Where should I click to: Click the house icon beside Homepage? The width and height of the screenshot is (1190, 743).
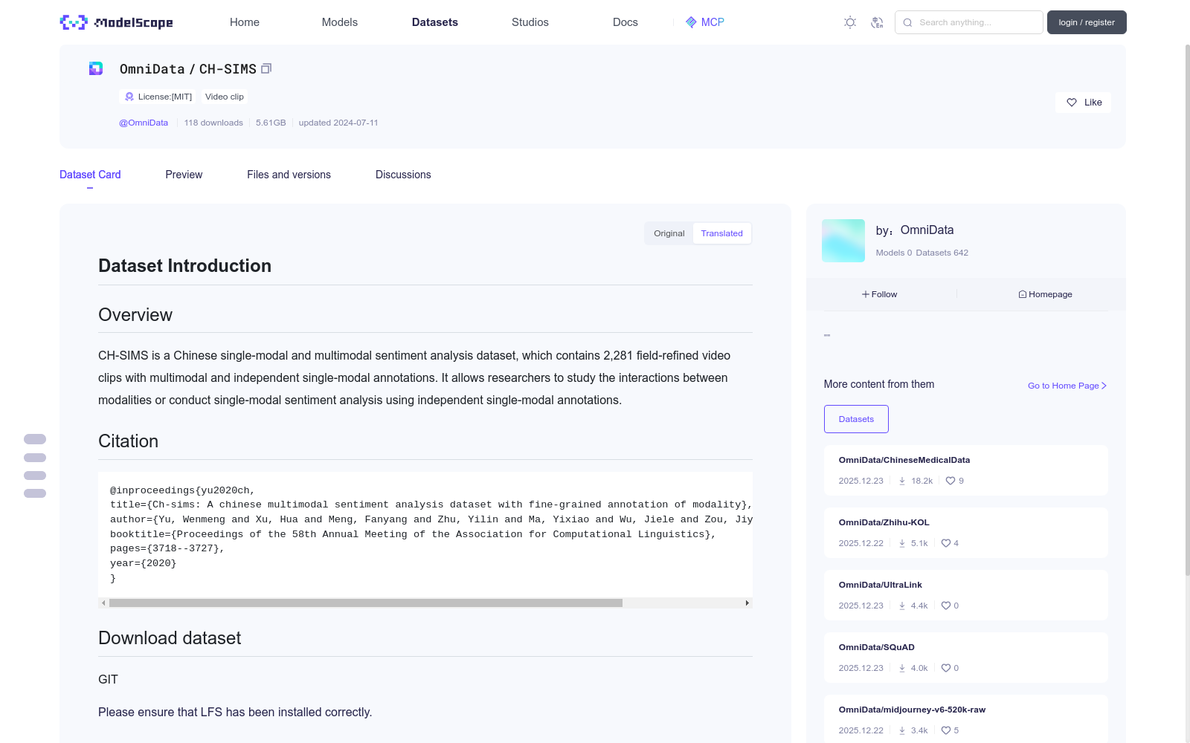tap(1023, 294)
